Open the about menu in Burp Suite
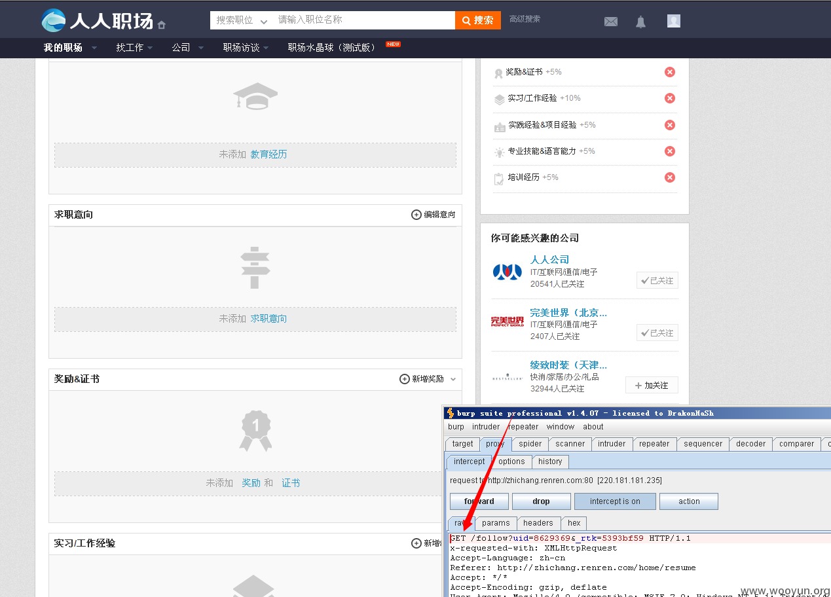The height and width of the screenshot is (597, 831). (x=593, y=427)
